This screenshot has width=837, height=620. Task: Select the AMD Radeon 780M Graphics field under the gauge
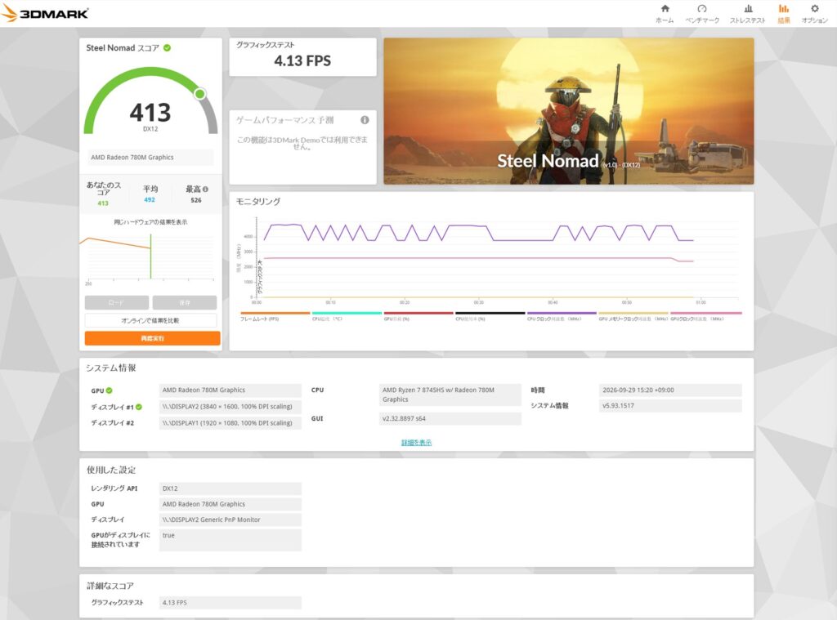click(x=150, y=158)
